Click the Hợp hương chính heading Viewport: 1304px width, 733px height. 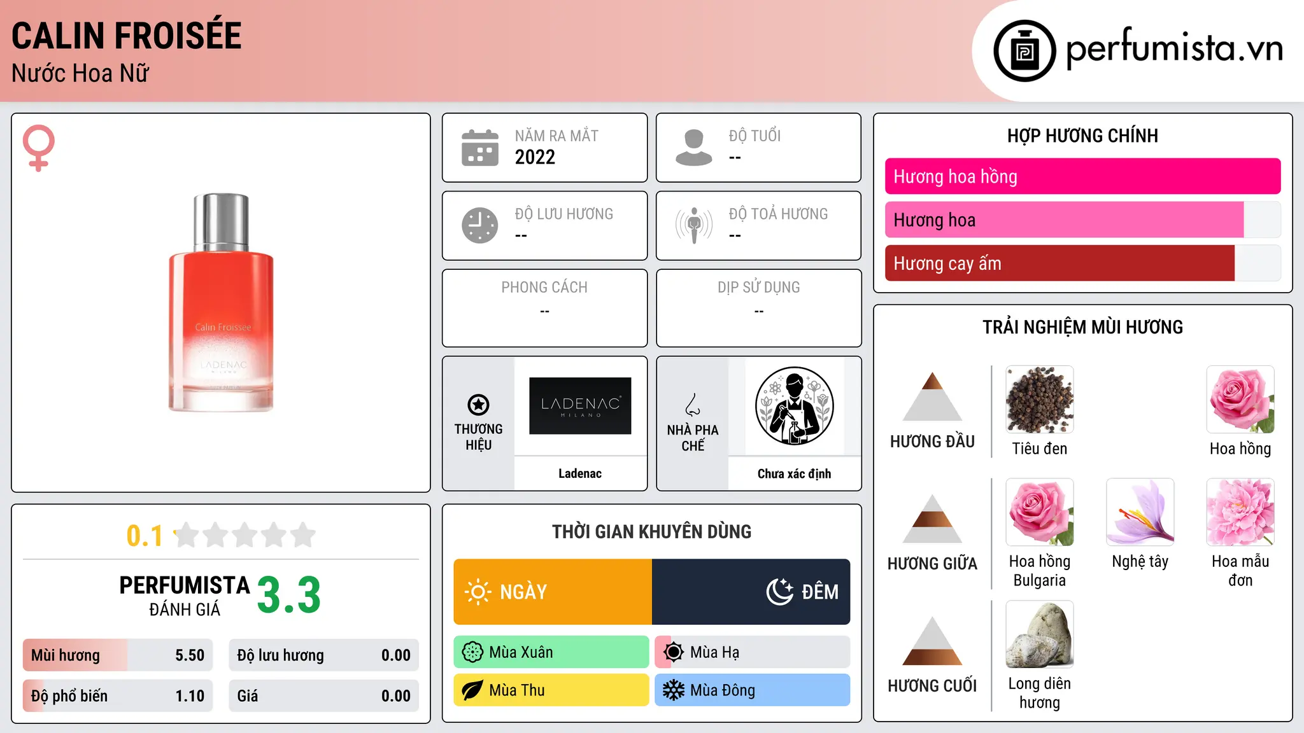coord(1083,136)
